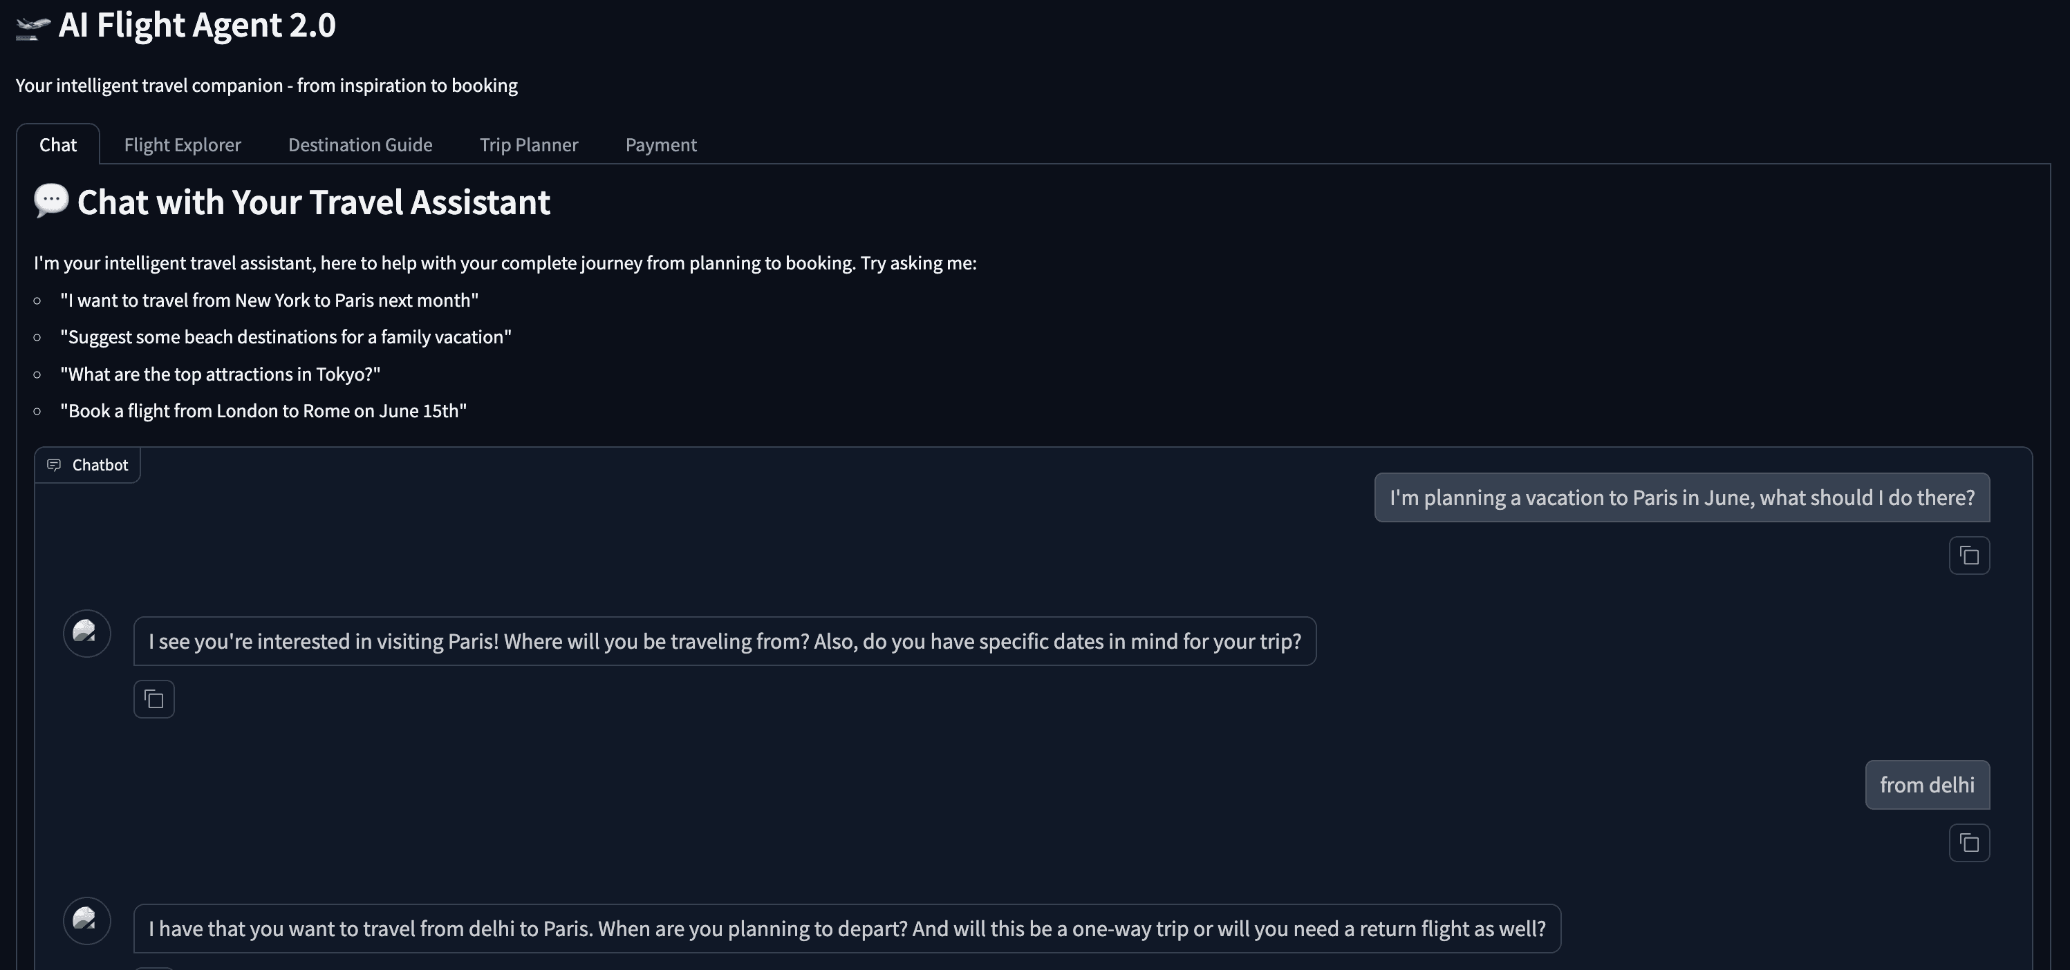Click the one-way or return flight question bubble
2070x970 pixels.
(x=846, y=929)
